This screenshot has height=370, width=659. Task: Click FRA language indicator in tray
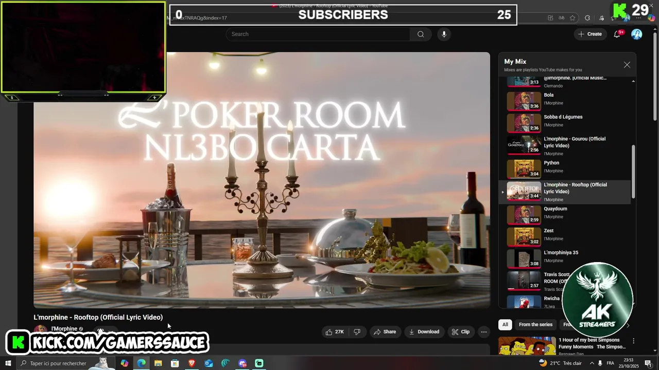point(610,363)
